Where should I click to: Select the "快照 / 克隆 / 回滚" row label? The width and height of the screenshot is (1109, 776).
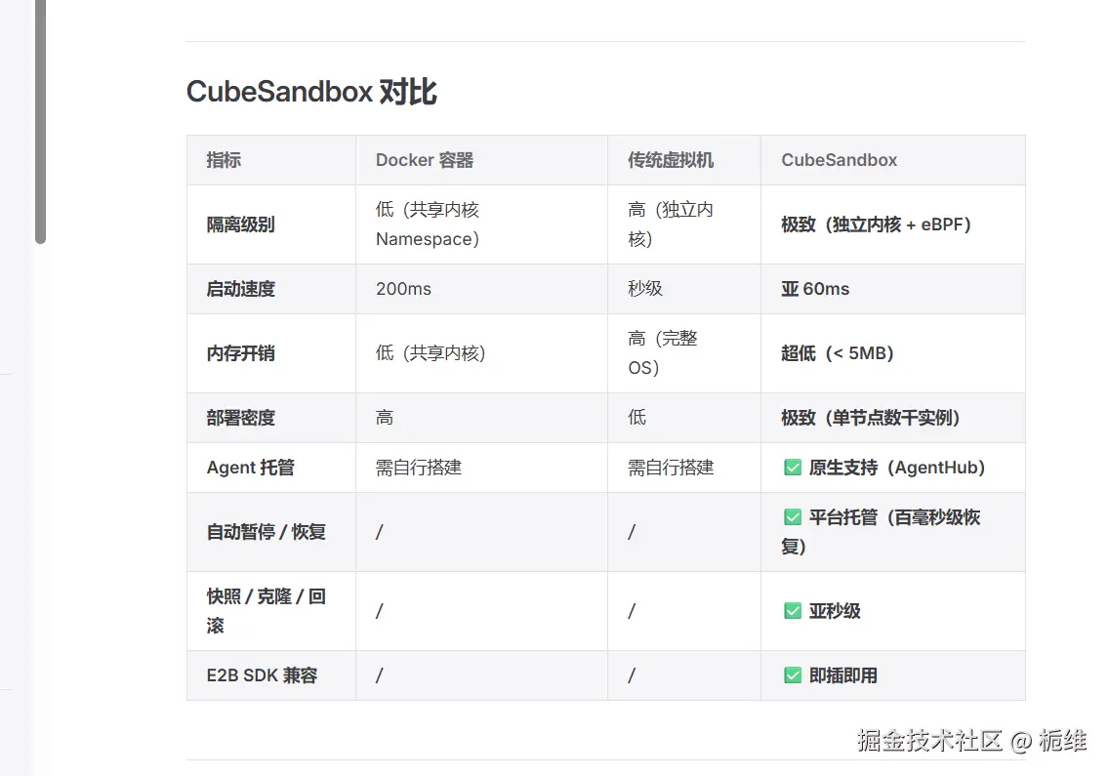[266, 610]
